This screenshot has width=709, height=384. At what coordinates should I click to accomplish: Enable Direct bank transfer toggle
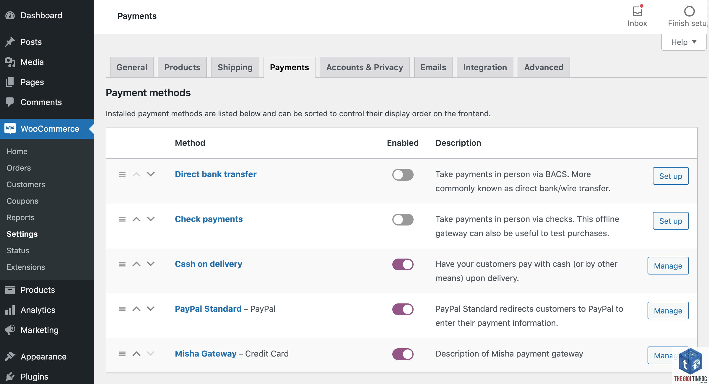coord(403,175)
